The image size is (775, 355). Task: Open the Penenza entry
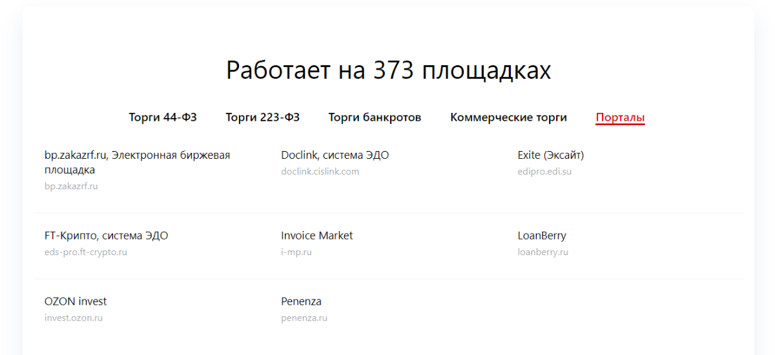pyautogui.click(x=301, y=301)
